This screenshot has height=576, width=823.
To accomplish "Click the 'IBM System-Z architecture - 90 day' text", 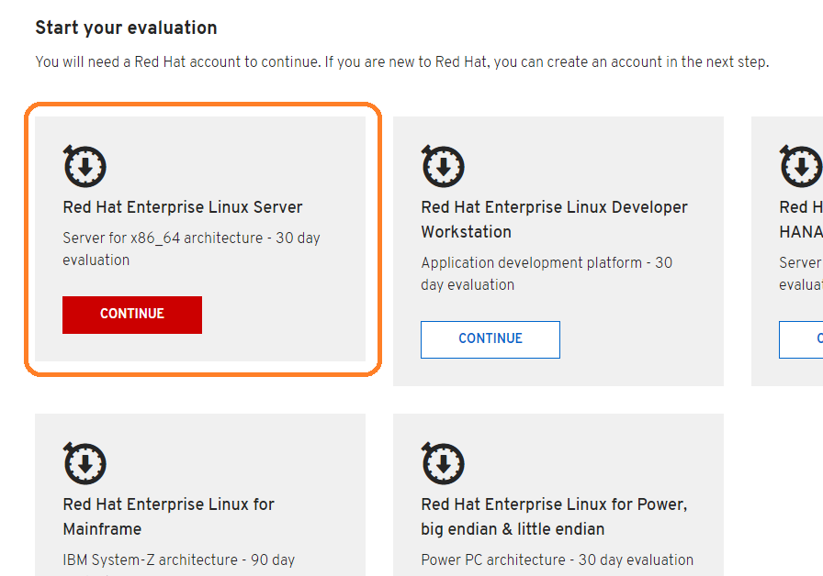I will 179,559.
